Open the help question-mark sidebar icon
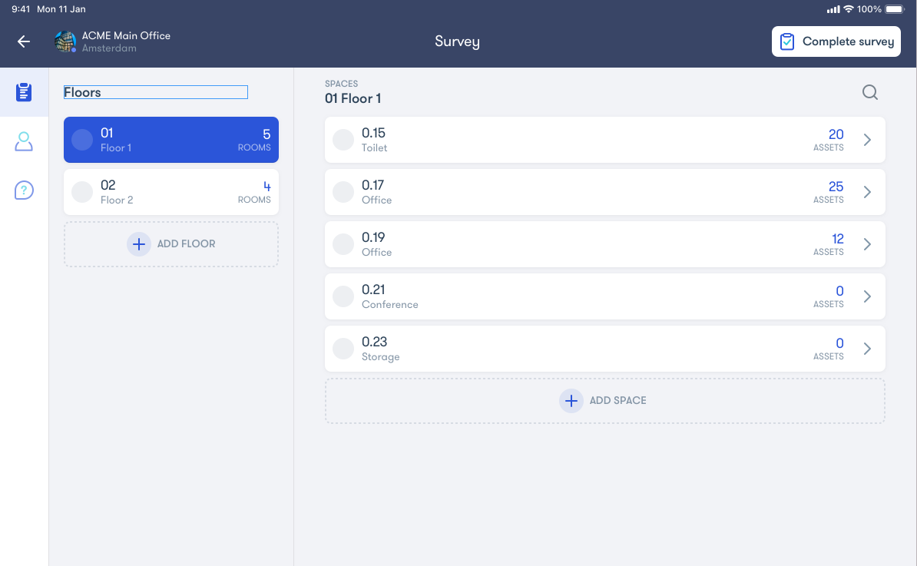The height and width of the screenshot is (566, 917). click(x=24, y=190)
